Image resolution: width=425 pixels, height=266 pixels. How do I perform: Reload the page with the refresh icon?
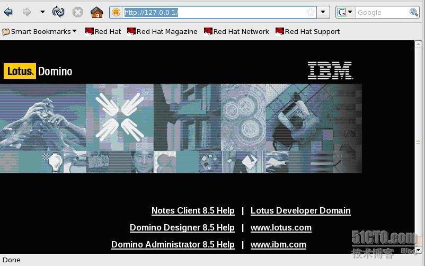[58, 12]
